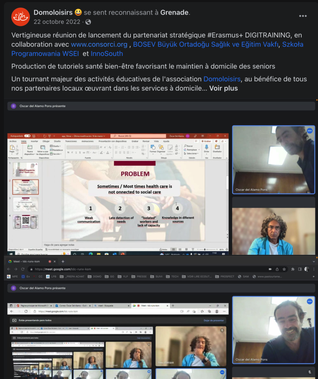The width and height of the screenshot is (318, 379).
Task: Click the camera icon in Chrome address bar
Action: pos(270,269)
